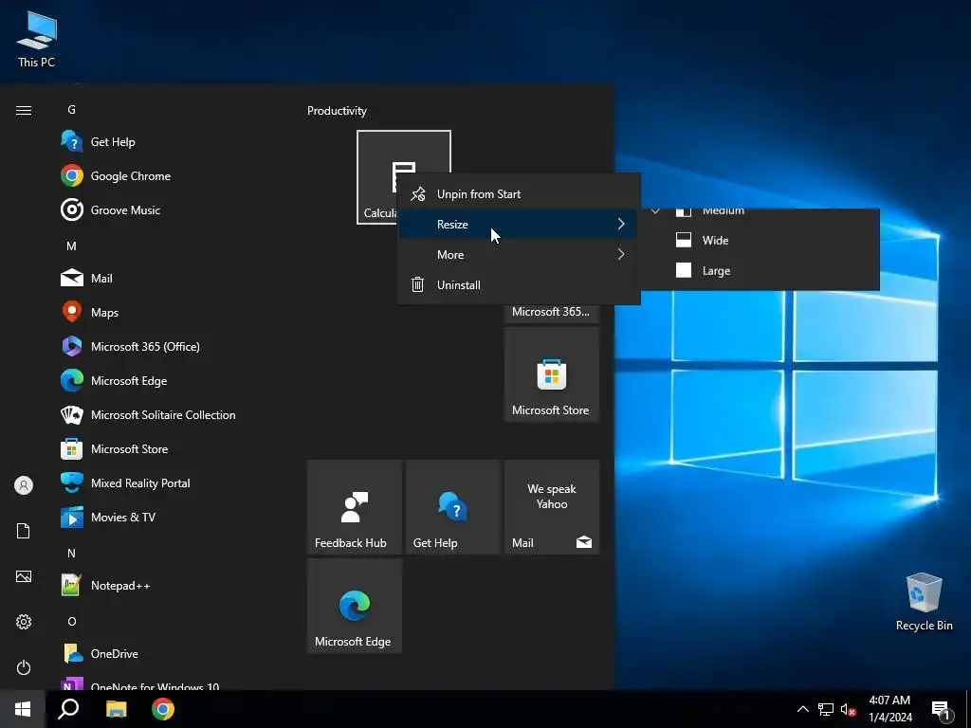Open Pictures from Start sidebar

click(24, 576)
